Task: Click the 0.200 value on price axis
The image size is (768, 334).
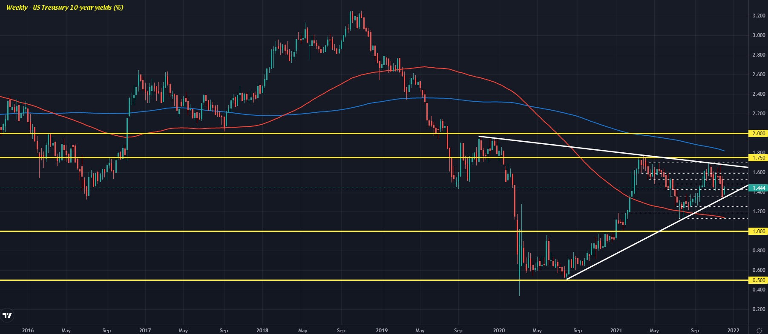Action: [x=758, y=309]
